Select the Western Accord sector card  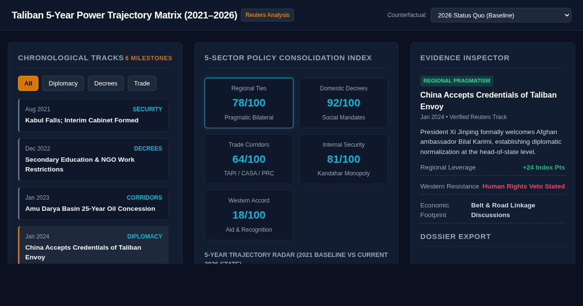pos(249,215)
